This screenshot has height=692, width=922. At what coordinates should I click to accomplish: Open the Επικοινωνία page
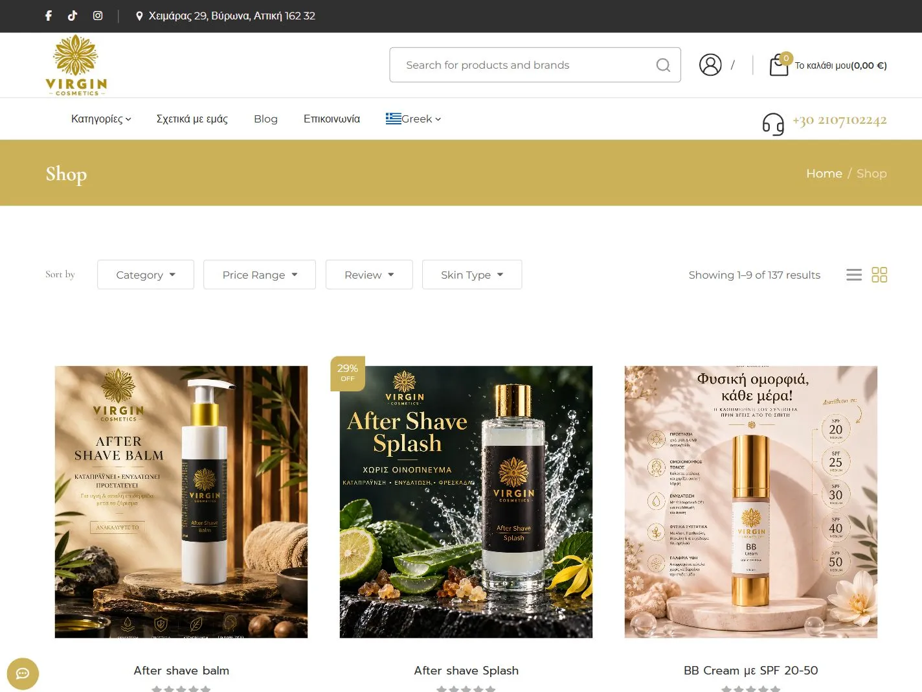click(x=332, y=119)
